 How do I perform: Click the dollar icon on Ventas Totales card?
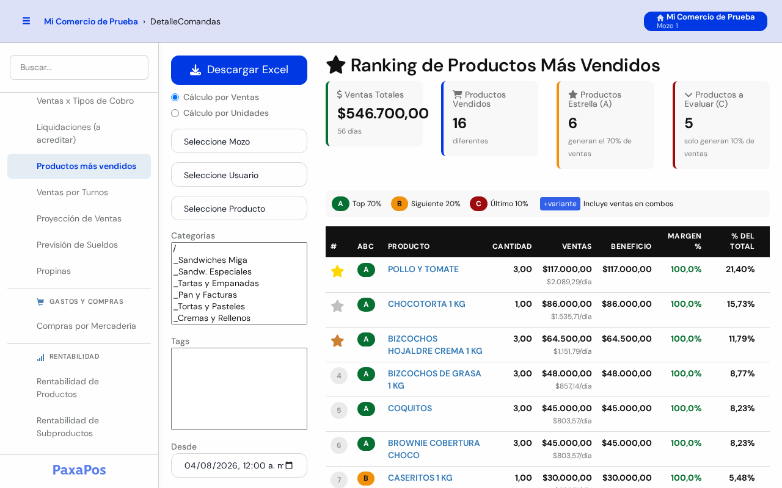point(340,95)
